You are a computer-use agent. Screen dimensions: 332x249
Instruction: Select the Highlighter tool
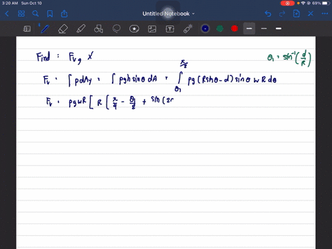[x=81, y=29]
